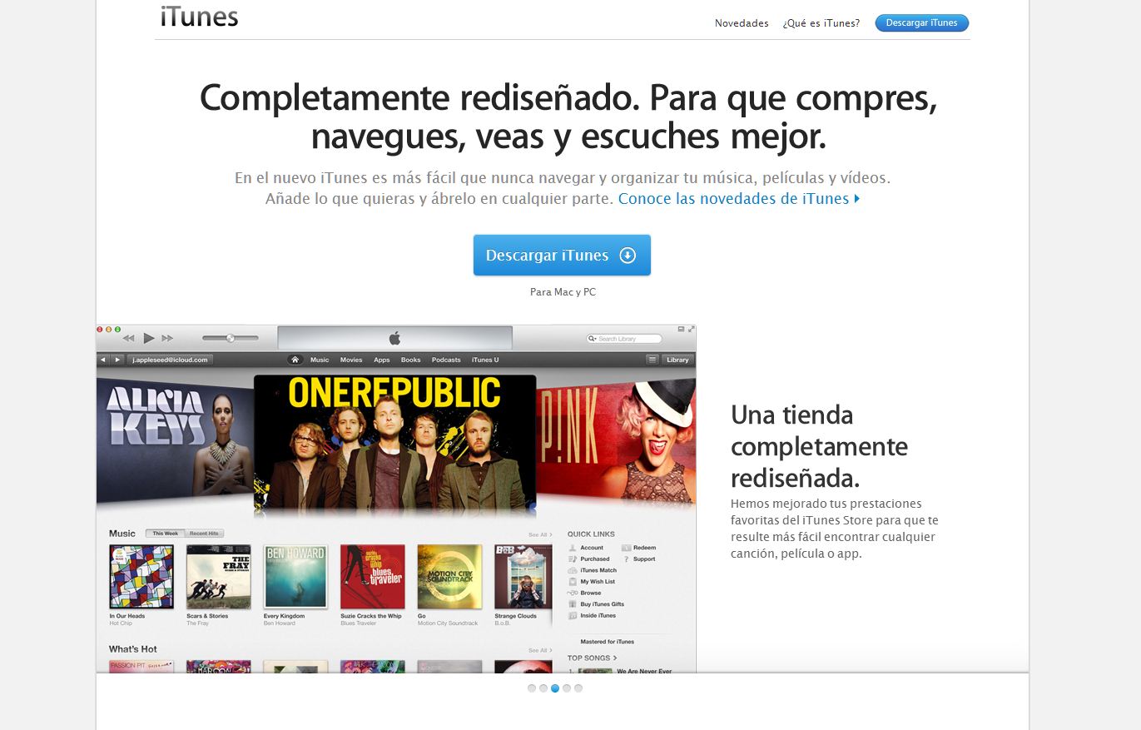Click the download arrow icon in big button

628,256
